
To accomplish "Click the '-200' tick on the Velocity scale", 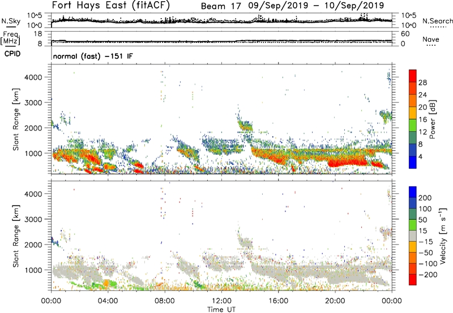I will (428, 275).
